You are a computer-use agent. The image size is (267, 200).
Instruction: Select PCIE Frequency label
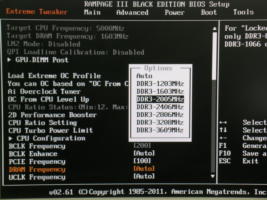[37, 161]
